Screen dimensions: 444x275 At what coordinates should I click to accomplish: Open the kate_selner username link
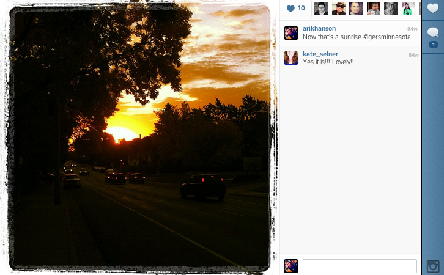320,54
